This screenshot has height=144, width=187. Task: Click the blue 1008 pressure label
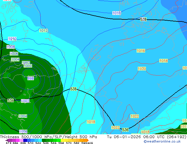click(x=11, y=47)
